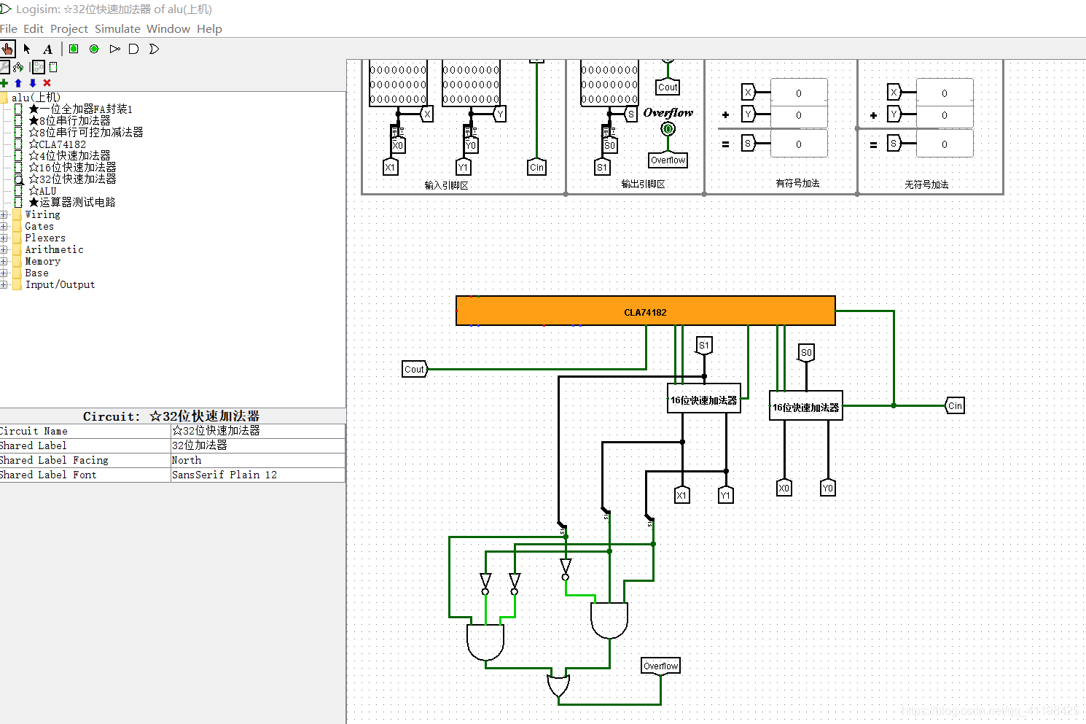Open the Project menu
Screen dimensions: 1086x724
tap(69, 29)
